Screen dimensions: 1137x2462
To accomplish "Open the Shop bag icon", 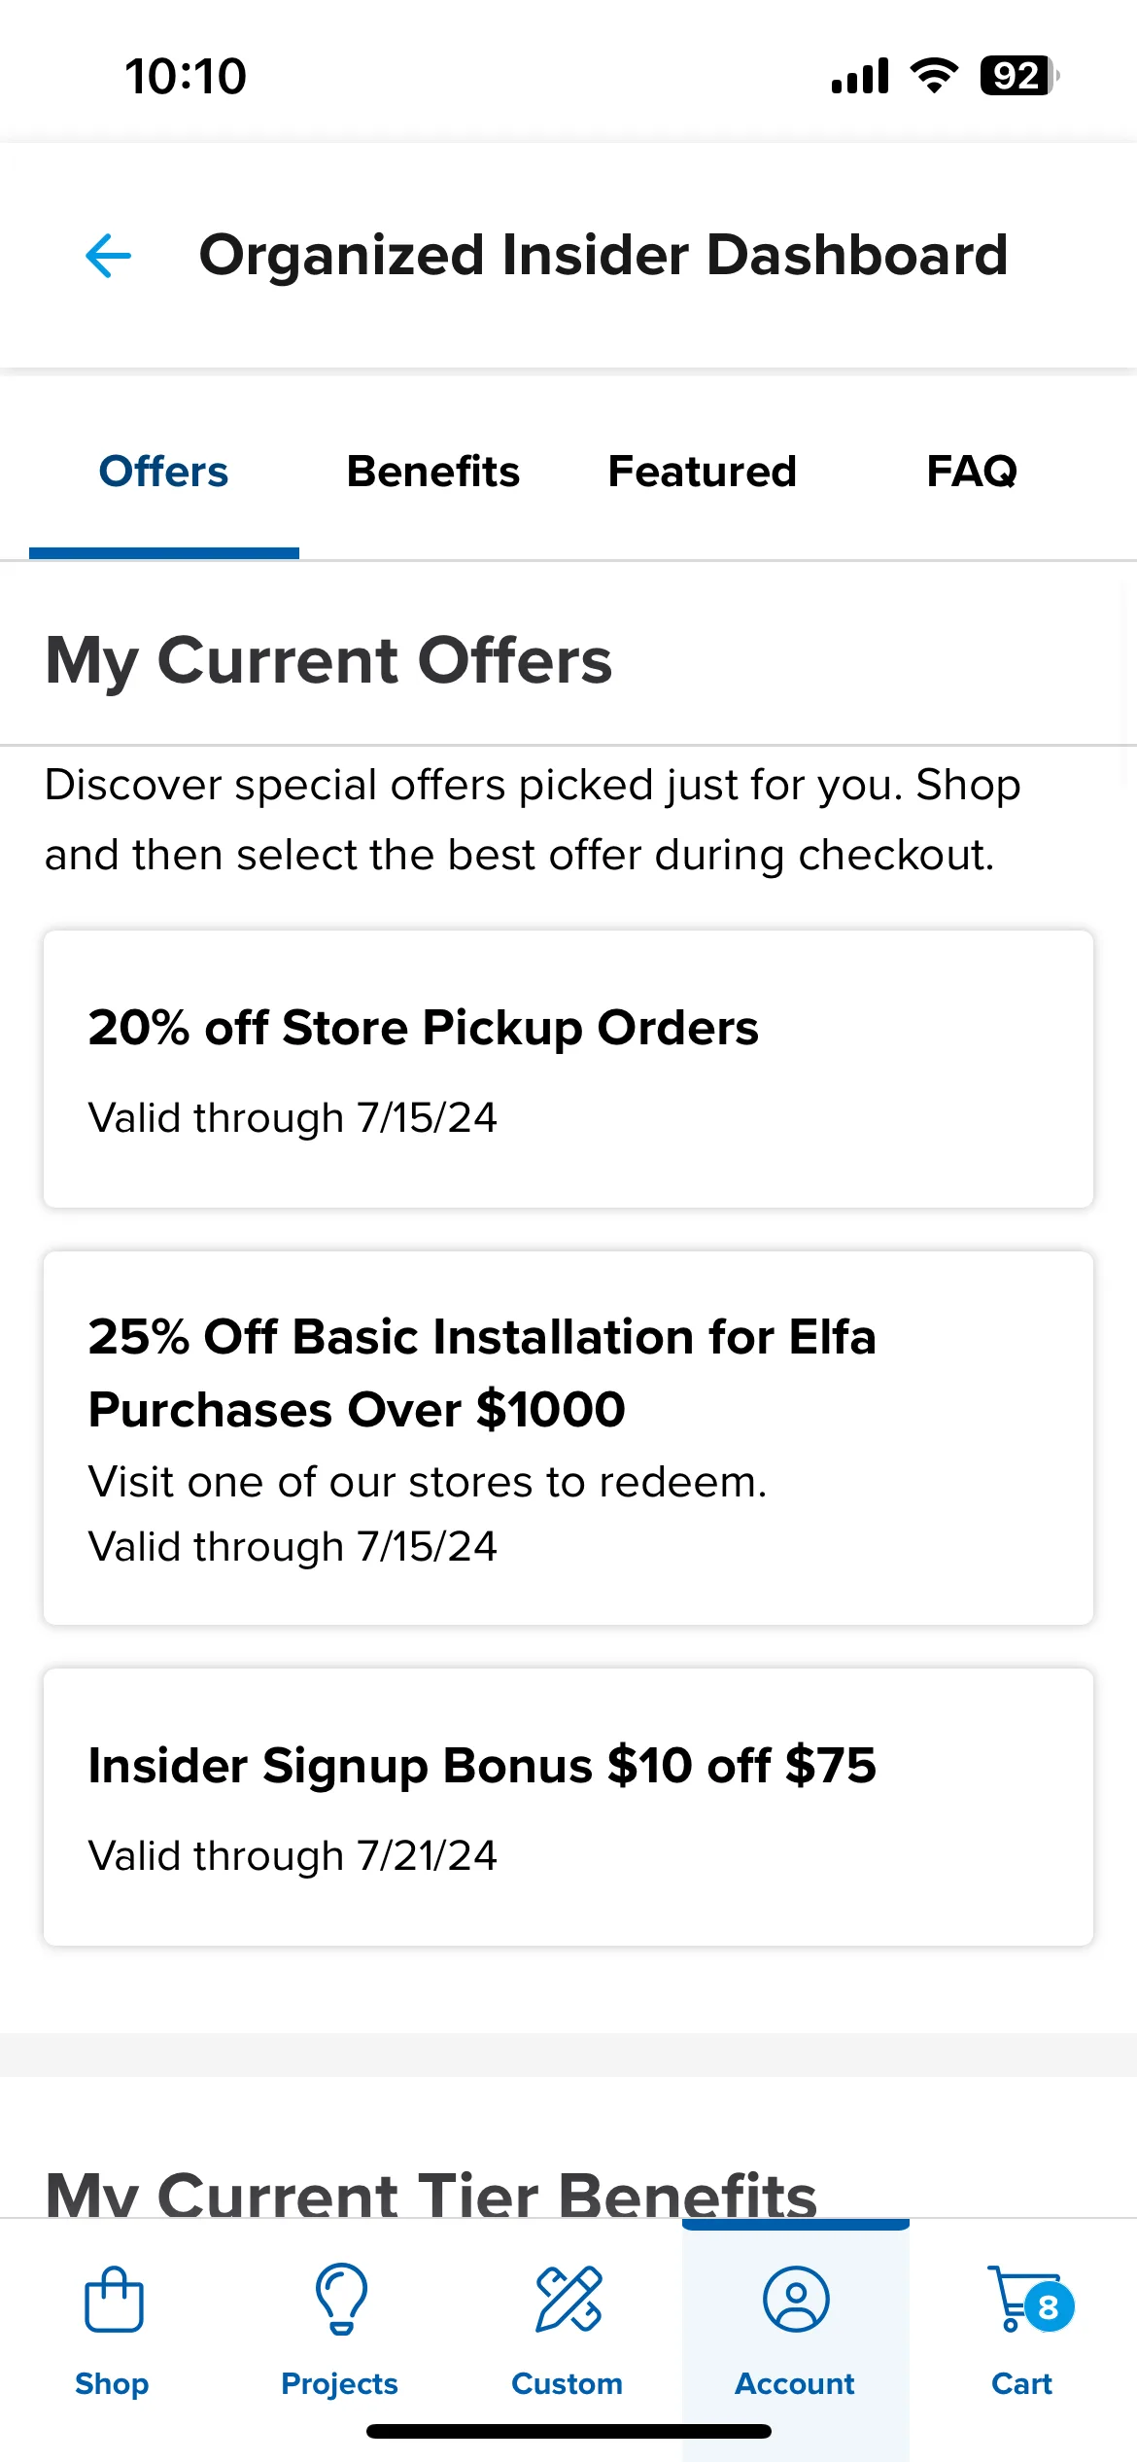I will (x=114, y=2300).
